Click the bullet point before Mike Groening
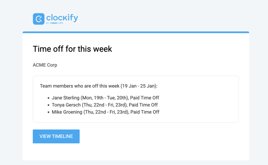Screen dimensions: 268x165 coord(48,112)
